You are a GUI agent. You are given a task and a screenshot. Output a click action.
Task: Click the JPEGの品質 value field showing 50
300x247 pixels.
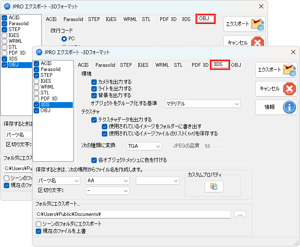[215, 146]
